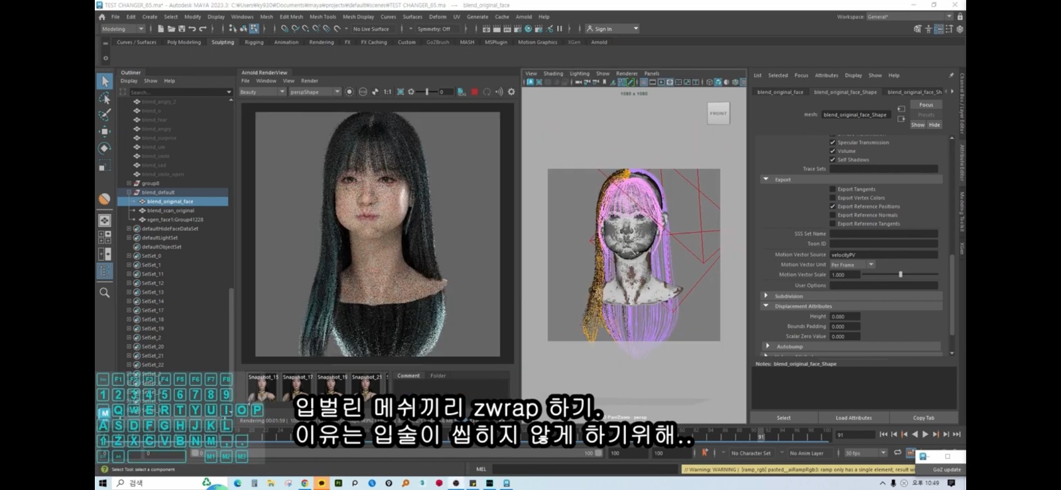
Task: Click the pin icon in the Attribute Editor
Action: pyautogui.click(x=951, y=75)
